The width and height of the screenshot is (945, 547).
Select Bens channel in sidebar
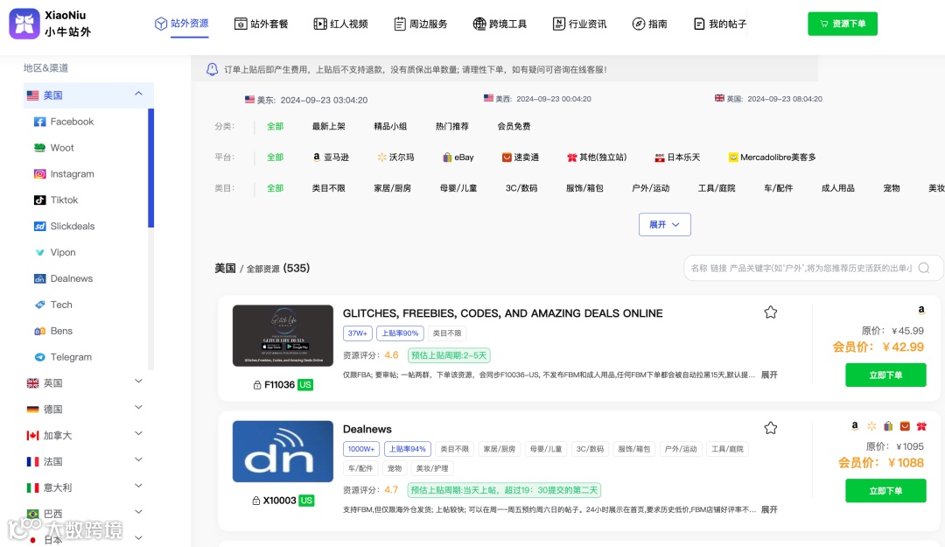pos(53,331)
